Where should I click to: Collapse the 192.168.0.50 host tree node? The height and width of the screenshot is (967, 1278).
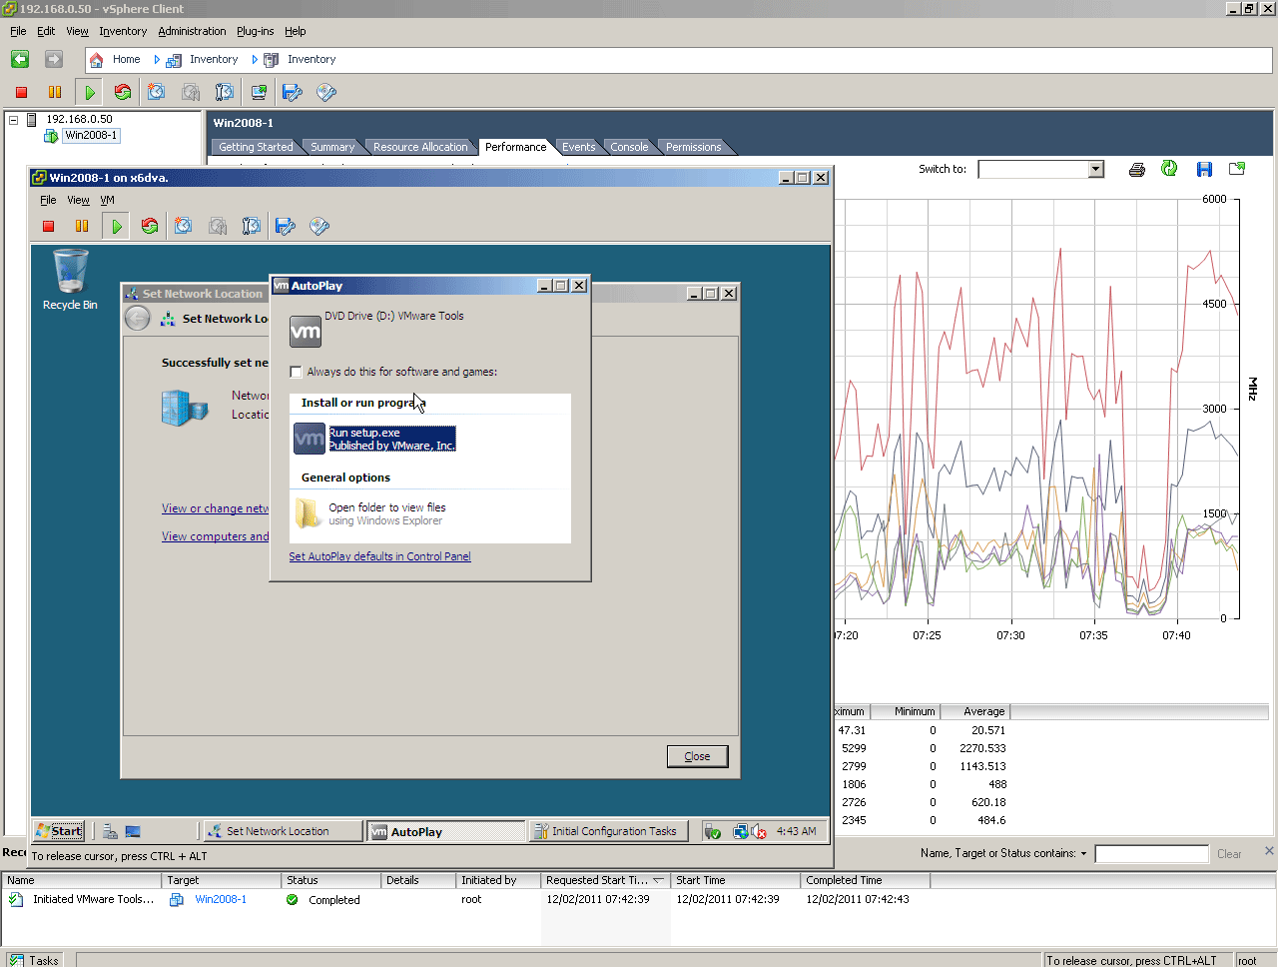[14, 120]
